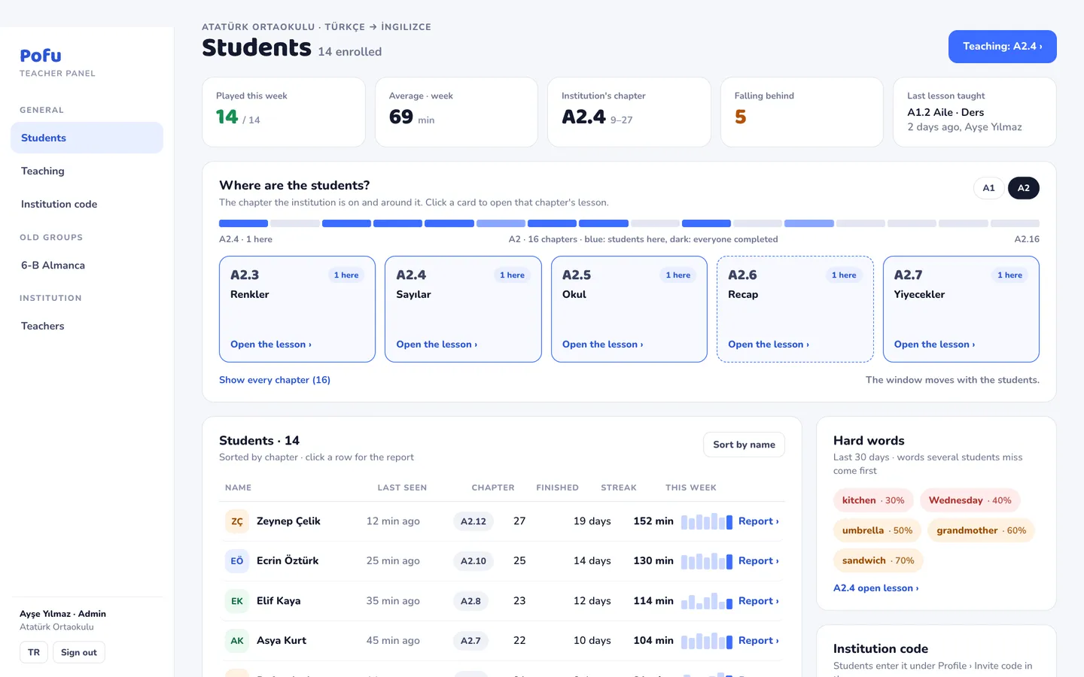Click Zeynep Çelik's weekly activity bar chart

pyautogui.click(x=707, y=521)
